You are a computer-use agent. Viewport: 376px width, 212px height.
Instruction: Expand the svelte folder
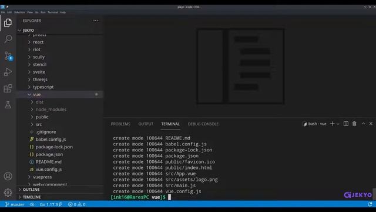tap(60, 72)
